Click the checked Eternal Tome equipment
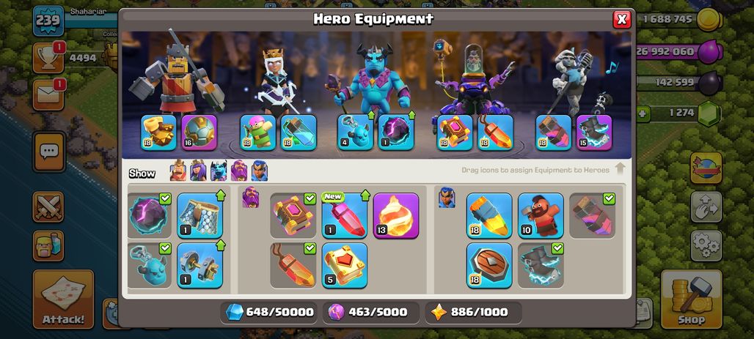The width and height of the screenshot is (754, 339). click(x=293, y=215)
